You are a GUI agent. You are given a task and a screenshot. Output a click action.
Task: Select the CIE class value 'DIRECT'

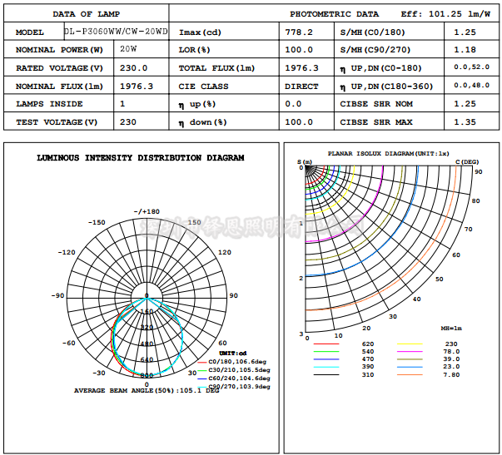(x=301, y=87)
